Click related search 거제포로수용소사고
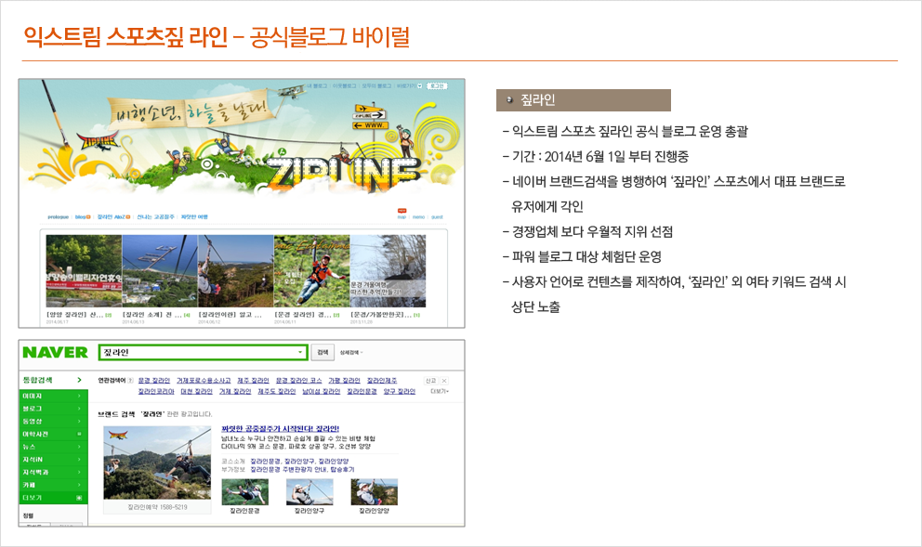Viewport: 922px width, 547px height. 204,381
